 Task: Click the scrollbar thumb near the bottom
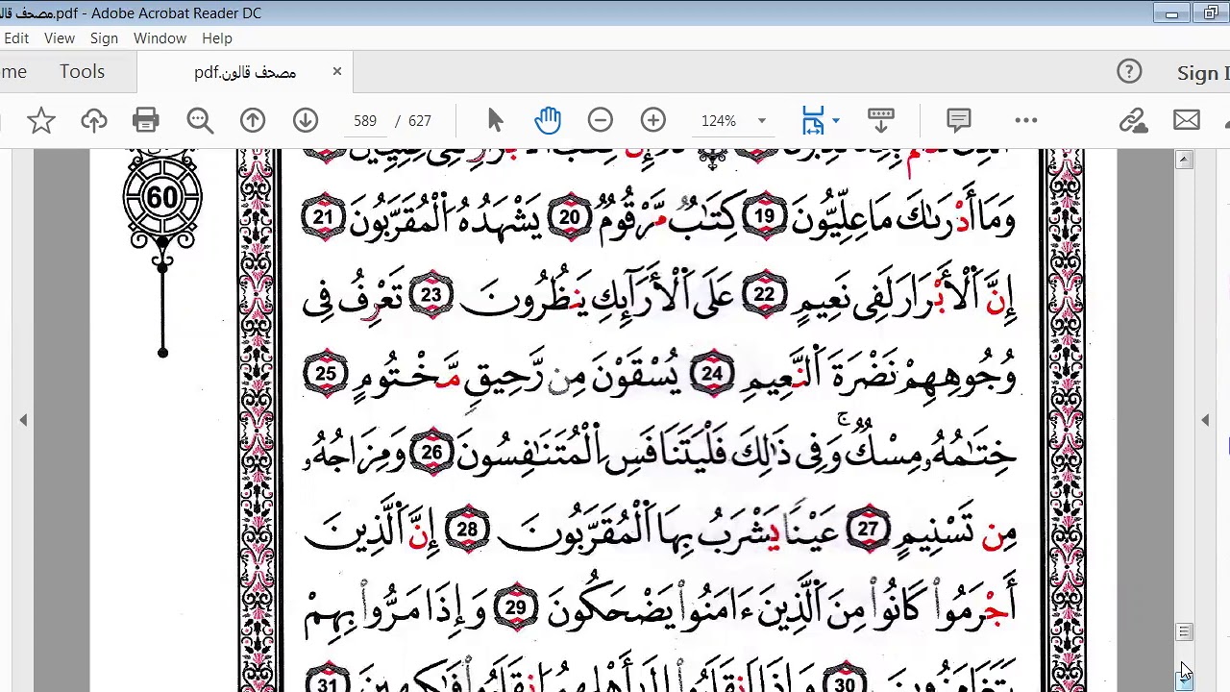tap(1184, 631)
